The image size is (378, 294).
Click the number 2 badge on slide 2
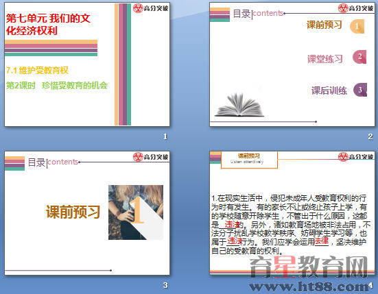point(359,57)
